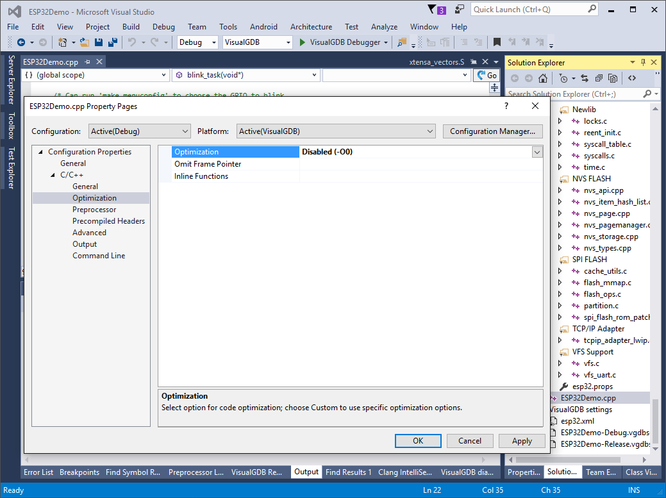
Task: Select flash_ops.c in Solution Explorer
Action: tap(602, 294)
